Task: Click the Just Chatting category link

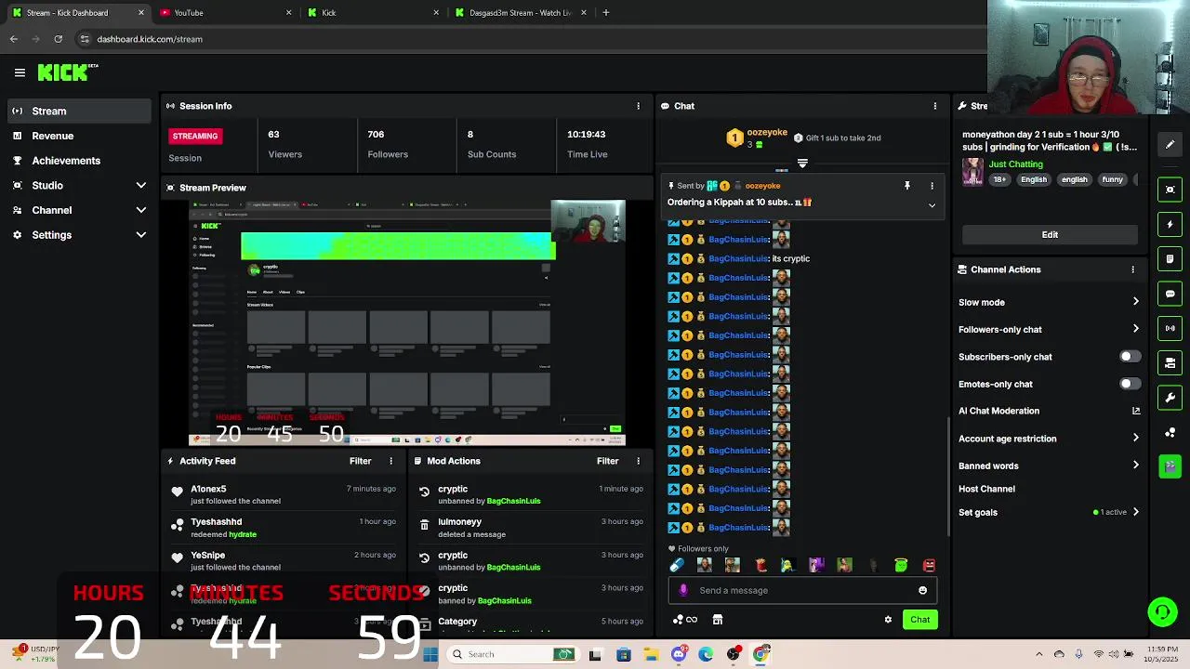Action: point(1015,164)
